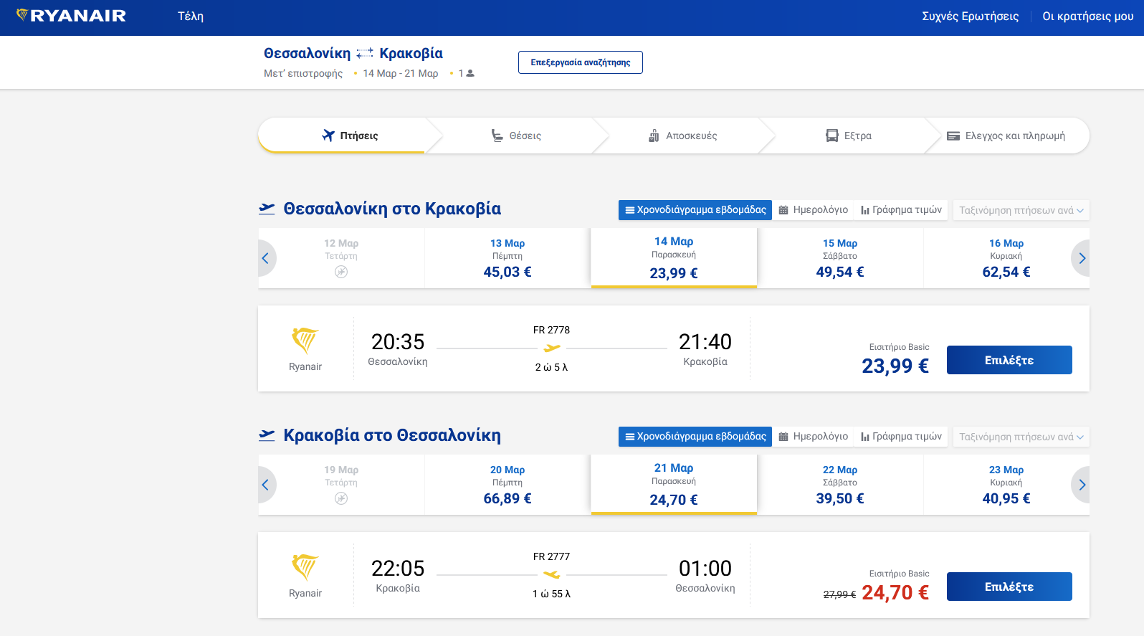The width and height of the screenshot is (1144, 636).
Task: Switch outbound view to Γράφημα τιμών
Action: pos(902,210)
